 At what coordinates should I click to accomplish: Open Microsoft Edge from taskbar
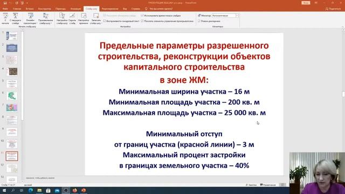(x=31, y=190)
